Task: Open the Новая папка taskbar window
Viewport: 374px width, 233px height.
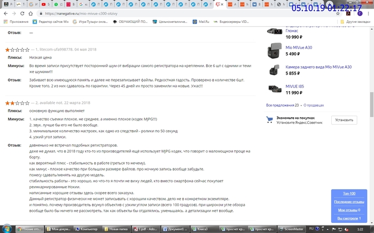Action: (116, 229)
